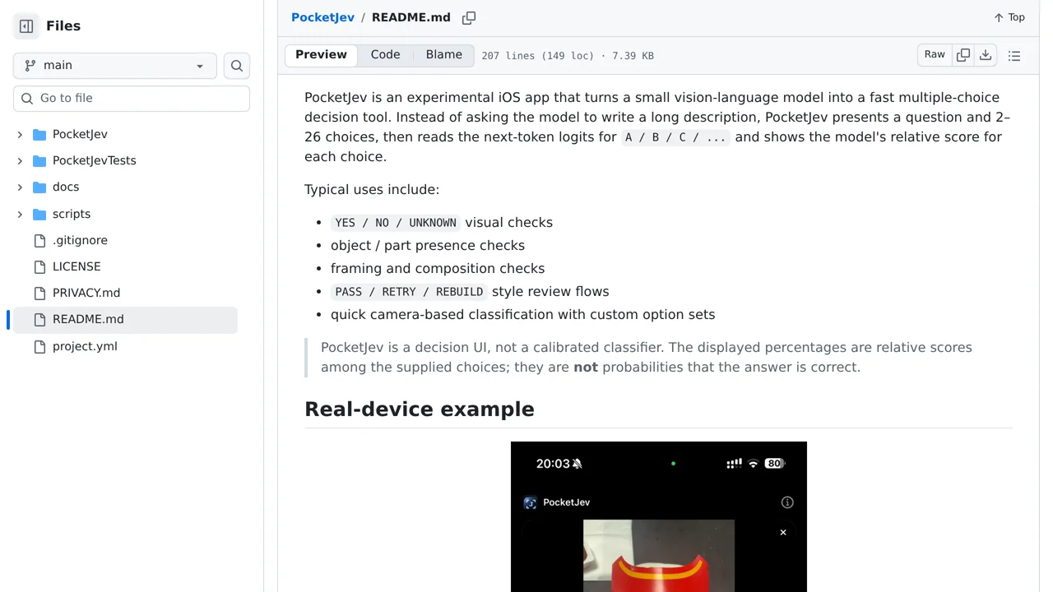This screenshot has height=592, width=1053.
Task: Open the scripts folder
Action: point(72,214)
